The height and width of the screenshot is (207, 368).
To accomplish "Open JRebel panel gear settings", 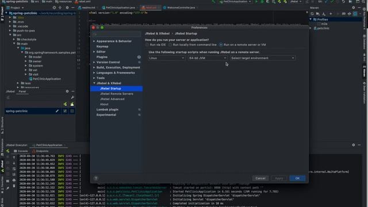I will (x=67, y=91).
